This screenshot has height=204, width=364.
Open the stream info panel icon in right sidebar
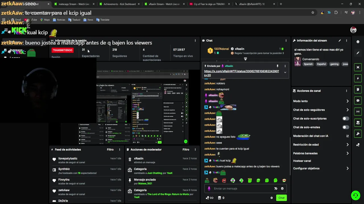coord(358,42)
